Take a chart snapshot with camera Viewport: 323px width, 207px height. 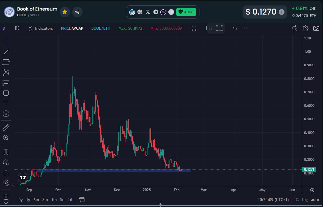point(316,28)
